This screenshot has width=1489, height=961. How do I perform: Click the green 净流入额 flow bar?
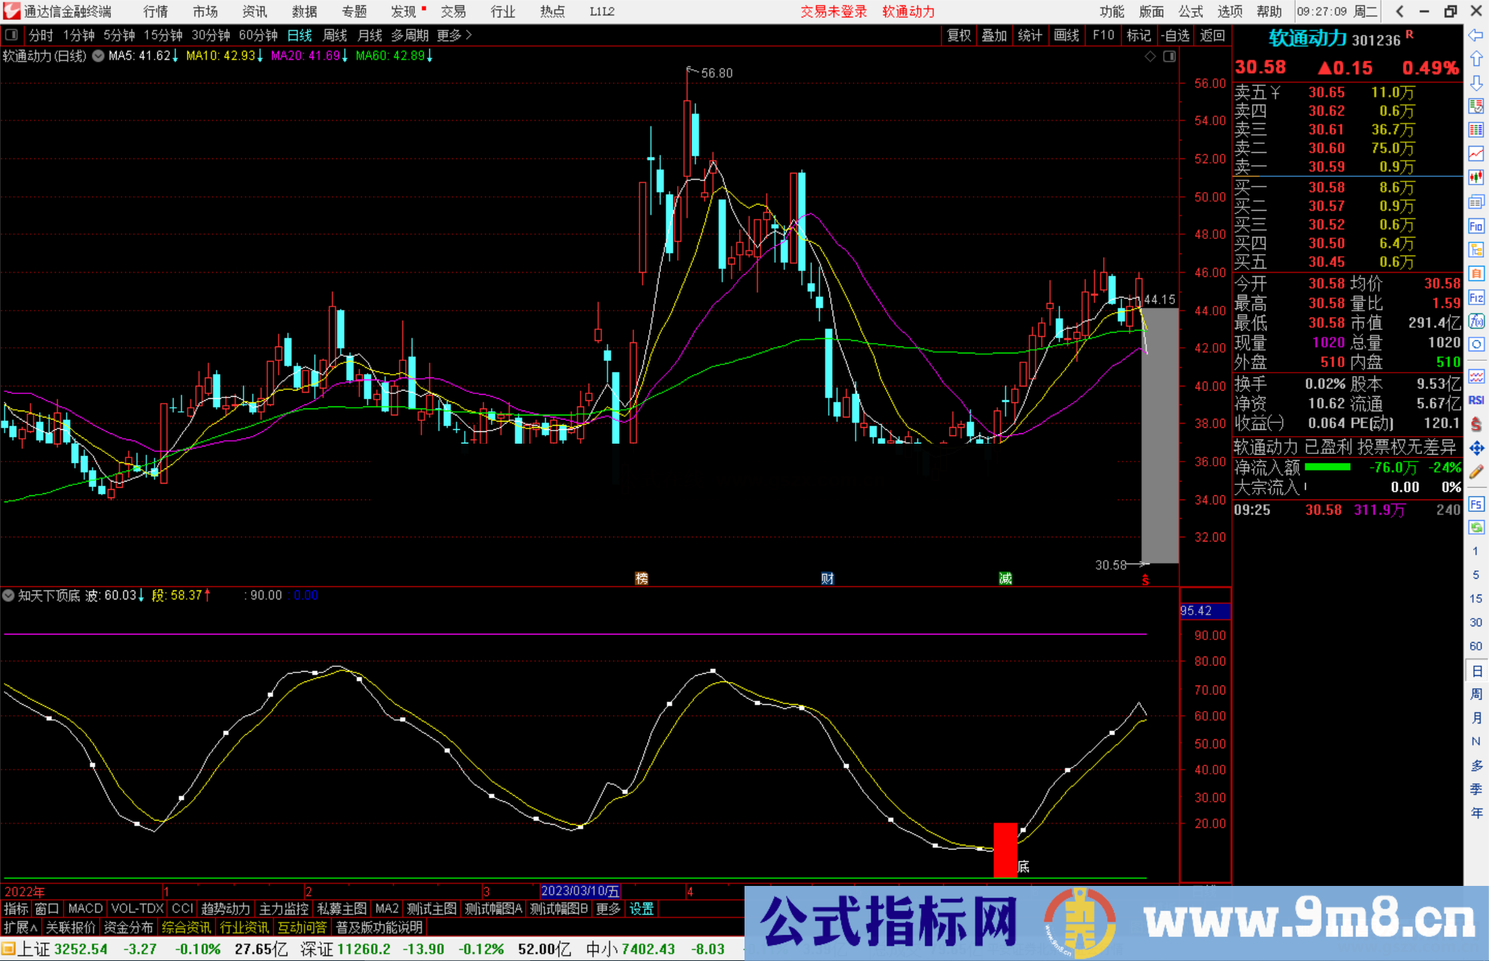[x=1327, y=467]
